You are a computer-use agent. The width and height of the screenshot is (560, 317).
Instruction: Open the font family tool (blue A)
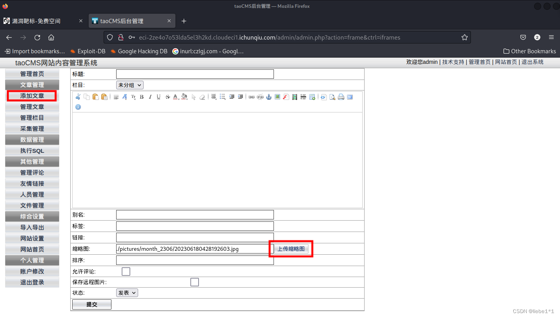point(125,97)
